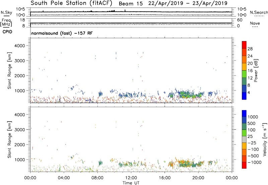The height and width of the screenshot is (185, 268).
Task: Click the '18' frequency axis tick
Action: tap(22, 20)
